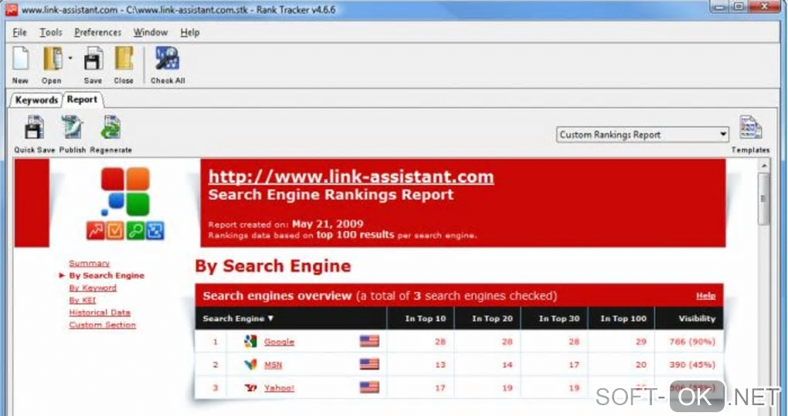
Task: Open the File menu
Action: point(19,32)
